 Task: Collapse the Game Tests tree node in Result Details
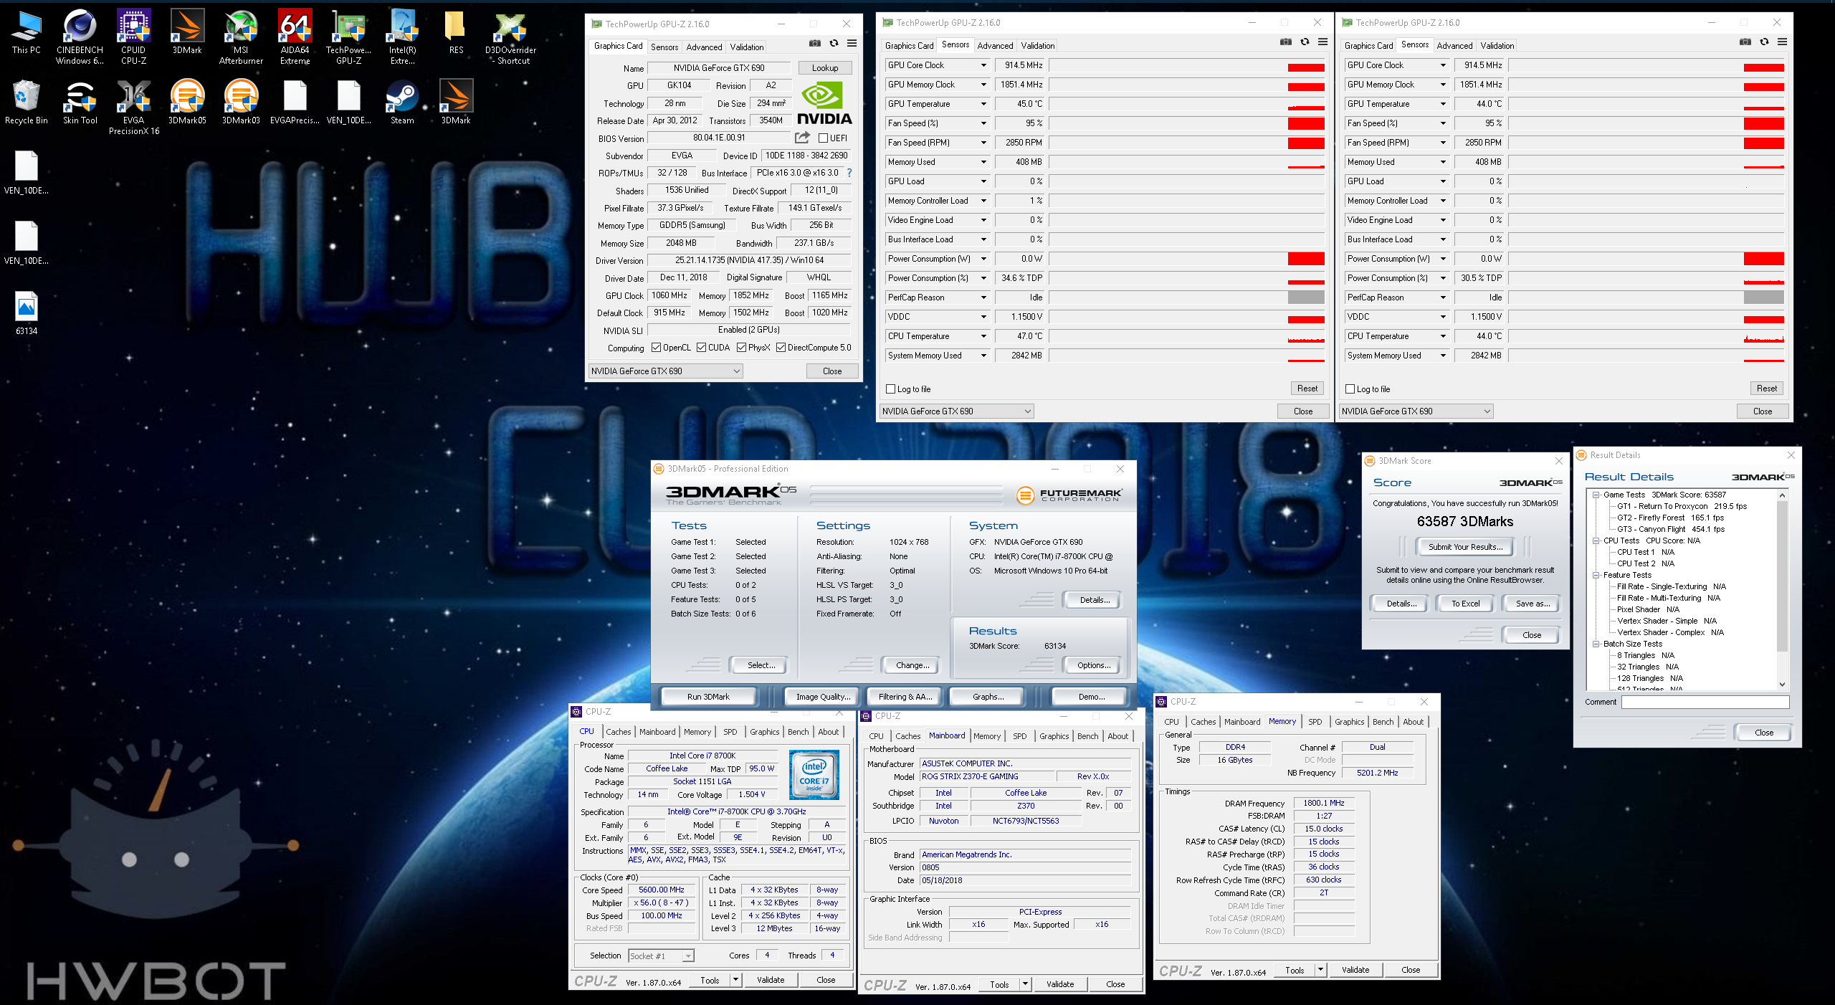click(x=1596, y=495)
